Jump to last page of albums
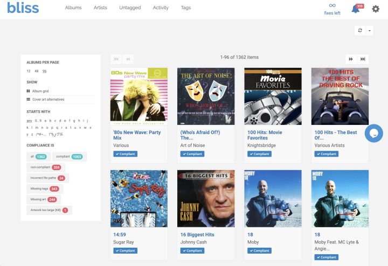 363,59
